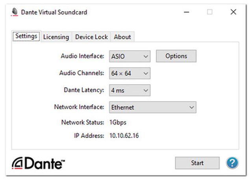Click the Dante logo at bottom left
The width and height of the screenshot is (252, 180).
pos(38,163)
